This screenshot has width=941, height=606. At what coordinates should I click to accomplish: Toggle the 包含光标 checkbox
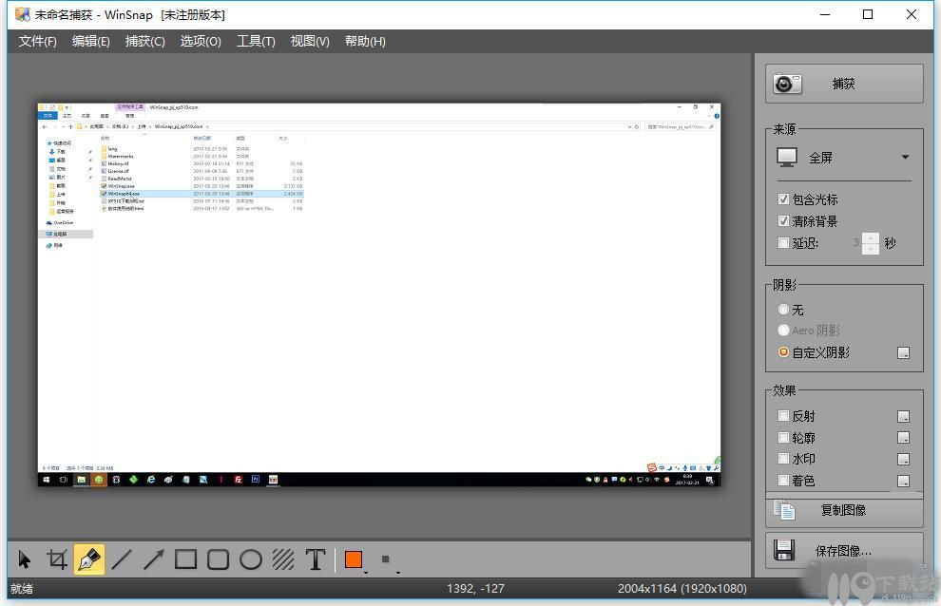(783, 199)
